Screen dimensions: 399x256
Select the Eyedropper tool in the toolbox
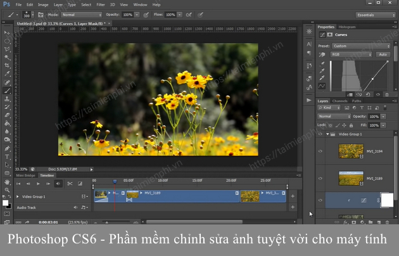tap(6, 74)
